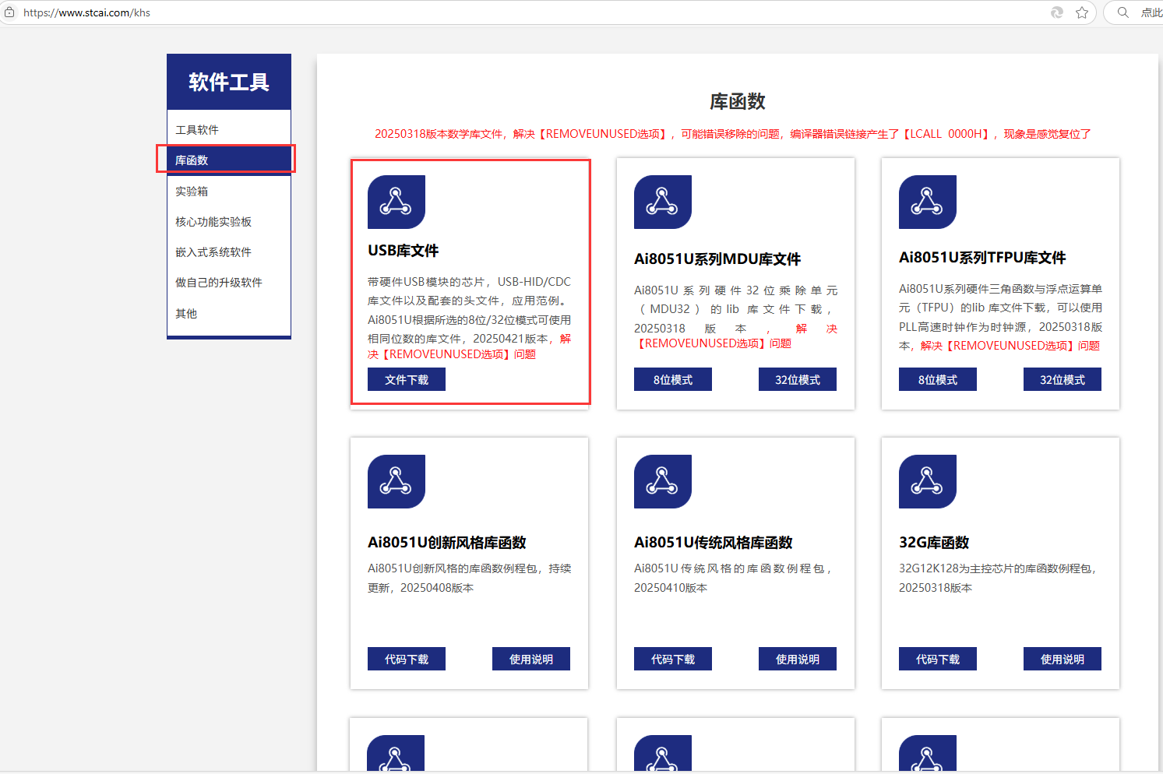Screen dimensions: 1163x774
Task: Click 使用说明 for Ai8051U传统风格库函数
Action: pos(798,659)
